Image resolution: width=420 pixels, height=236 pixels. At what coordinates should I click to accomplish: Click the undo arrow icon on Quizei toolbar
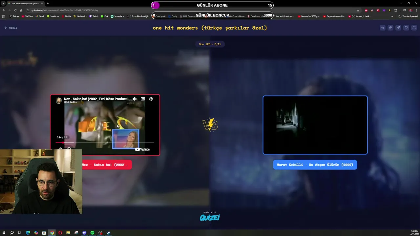[x=383, y=28]
